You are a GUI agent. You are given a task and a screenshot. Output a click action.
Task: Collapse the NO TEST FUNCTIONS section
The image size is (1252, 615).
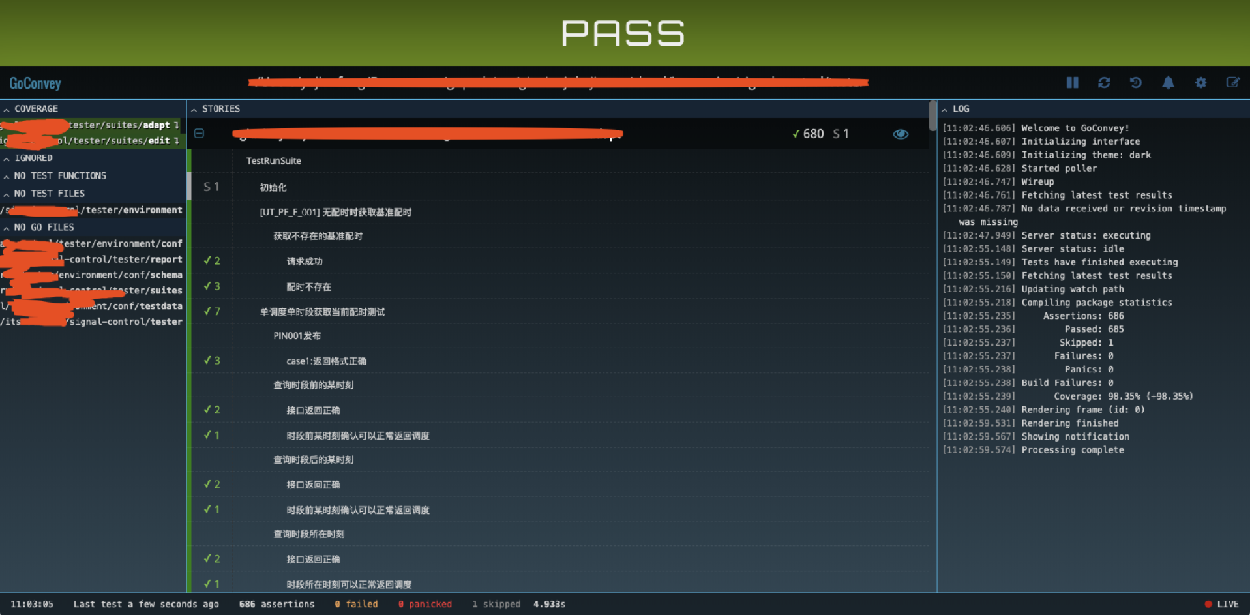[x=55, y=176]
